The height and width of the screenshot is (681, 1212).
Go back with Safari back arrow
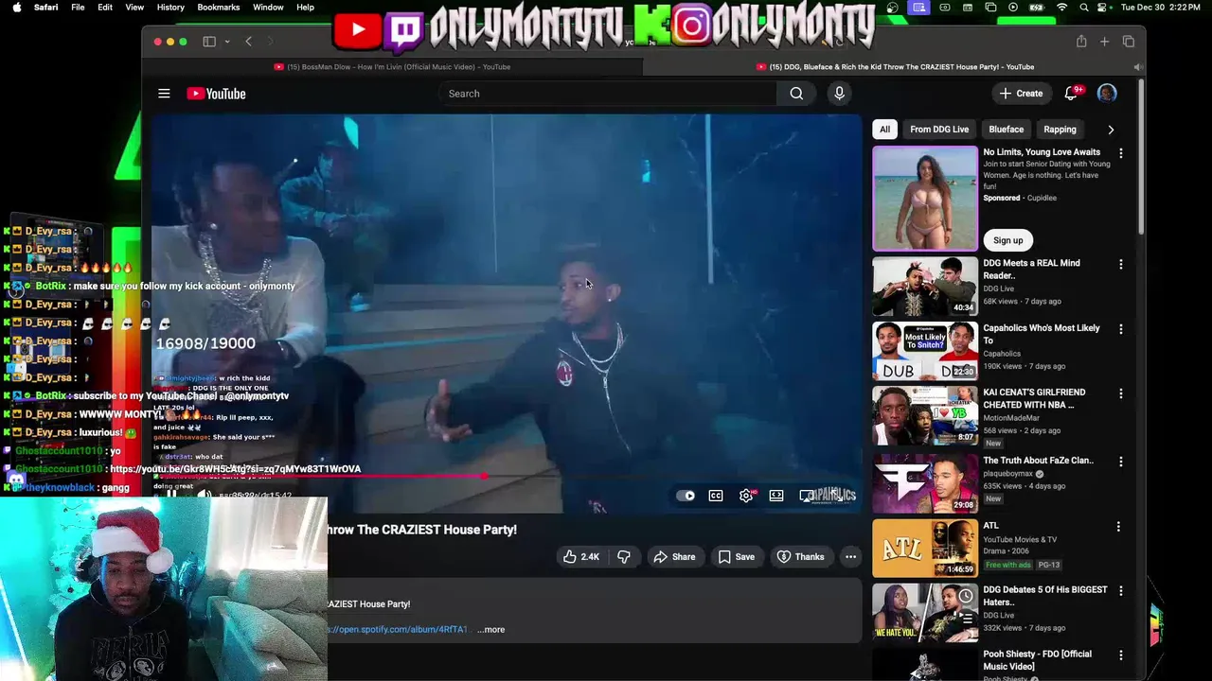[248, 42]
